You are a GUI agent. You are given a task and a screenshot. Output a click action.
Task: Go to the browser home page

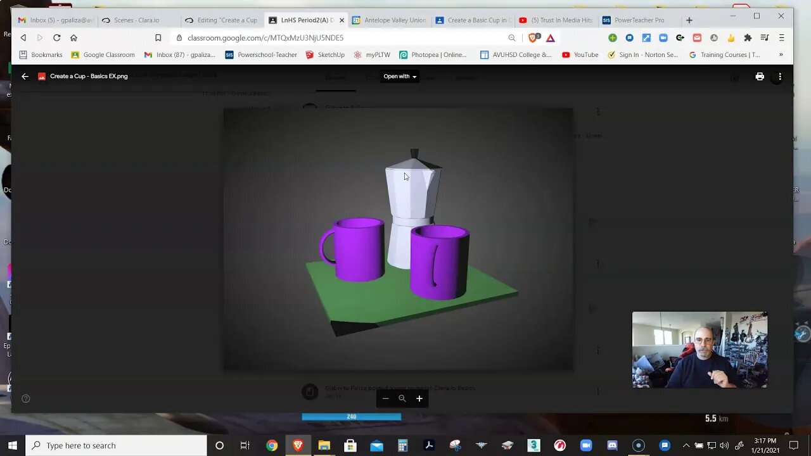point(73,38)
